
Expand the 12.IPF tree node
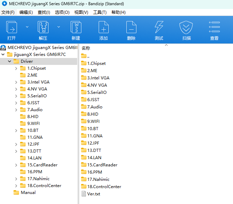click(16, 144)
